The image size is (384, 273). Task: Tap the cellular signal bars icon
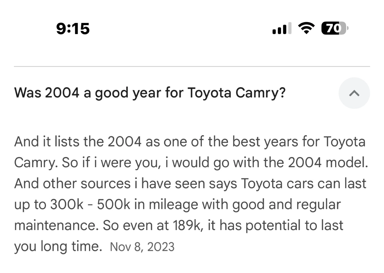(281, 29)
